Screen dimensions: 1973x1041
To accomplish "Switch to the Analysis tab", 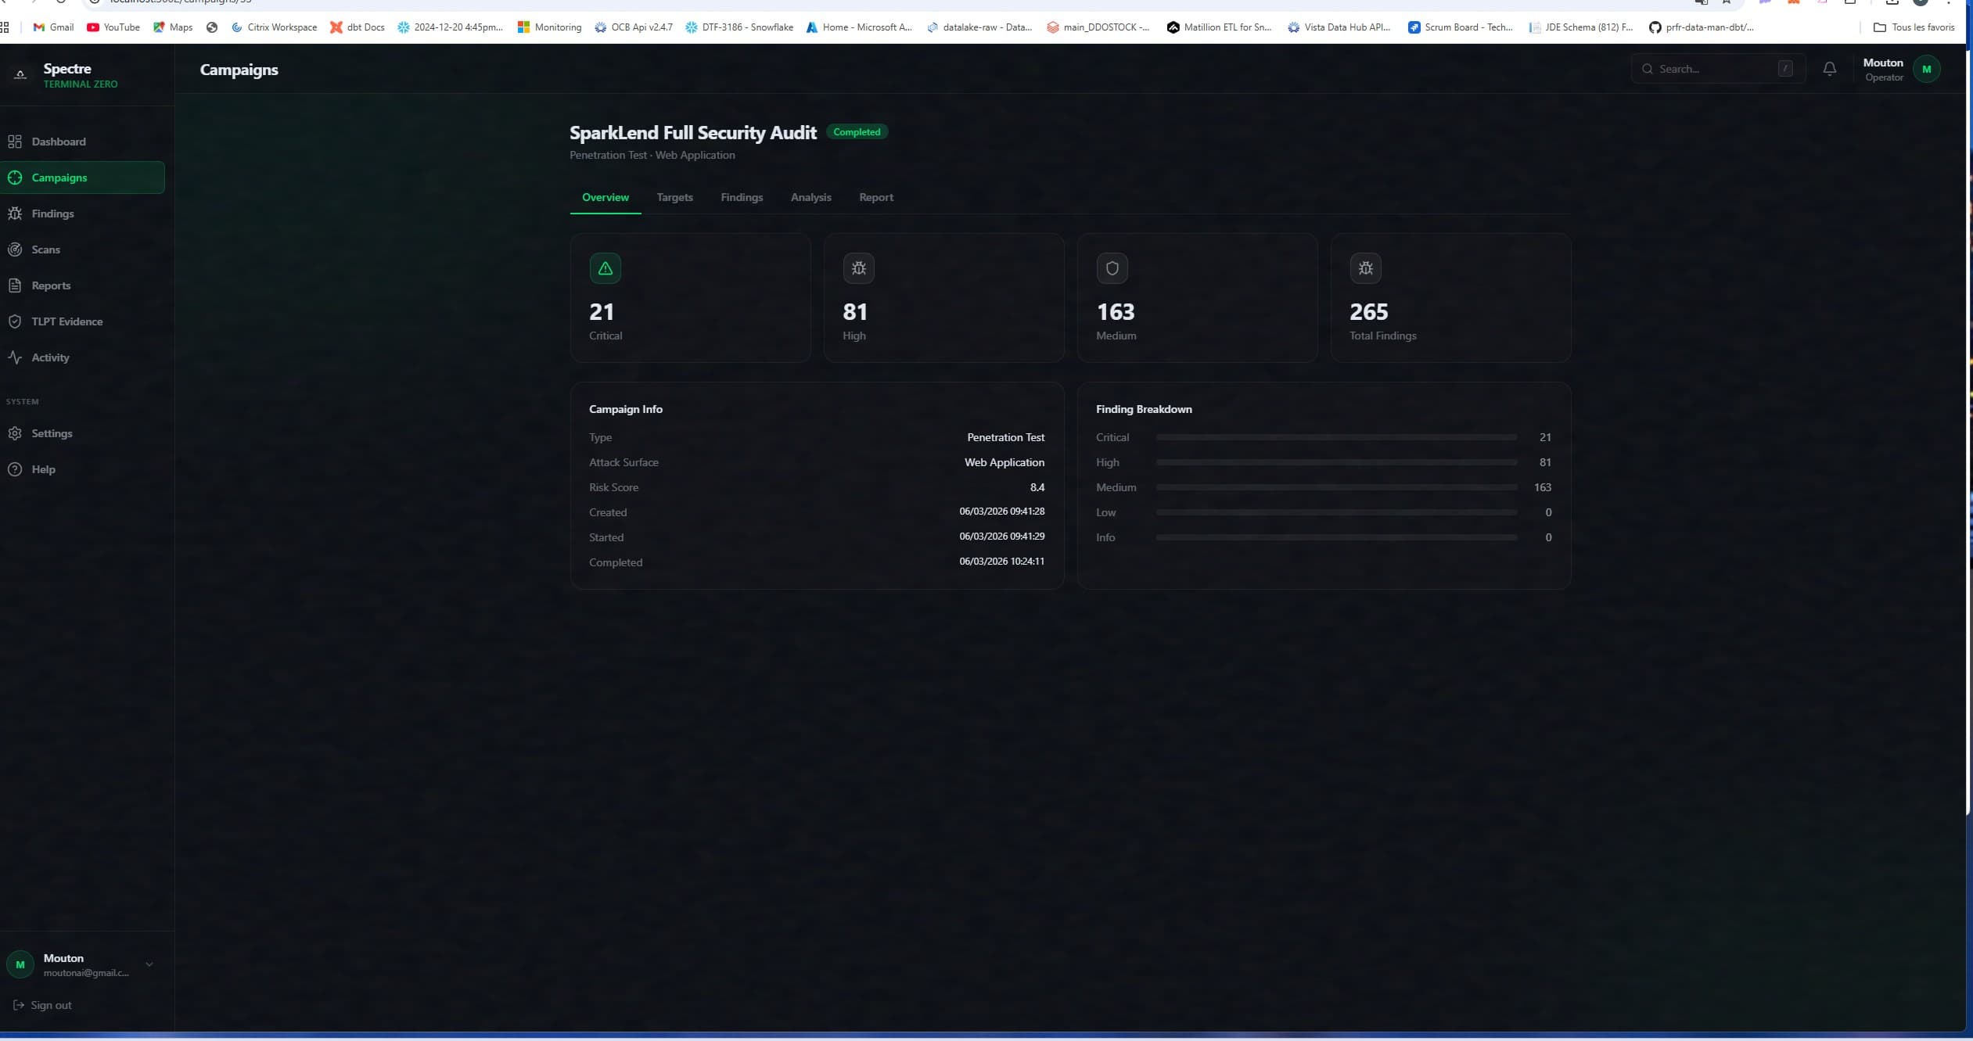I will point(810,197).
